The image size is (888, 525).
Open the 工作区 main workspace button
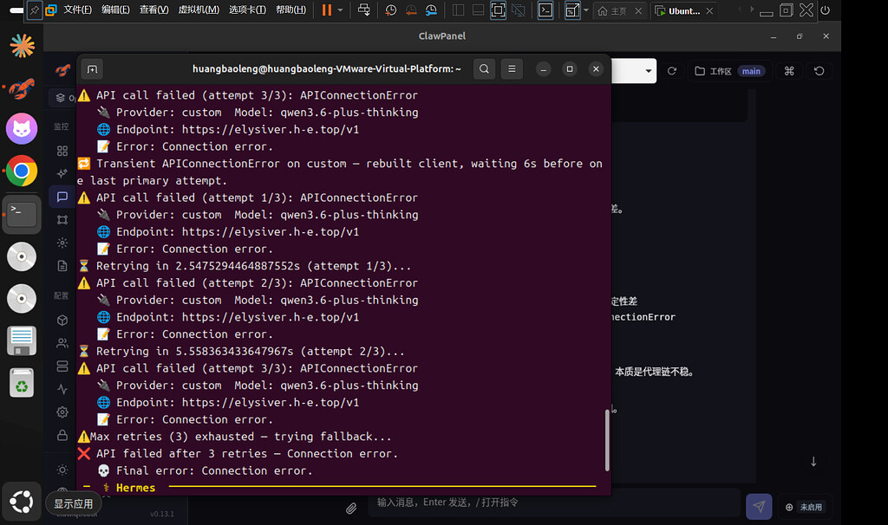(x=730, y=71)
